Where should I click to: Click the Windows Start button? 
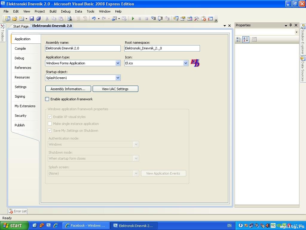click(x=14, y=226)
